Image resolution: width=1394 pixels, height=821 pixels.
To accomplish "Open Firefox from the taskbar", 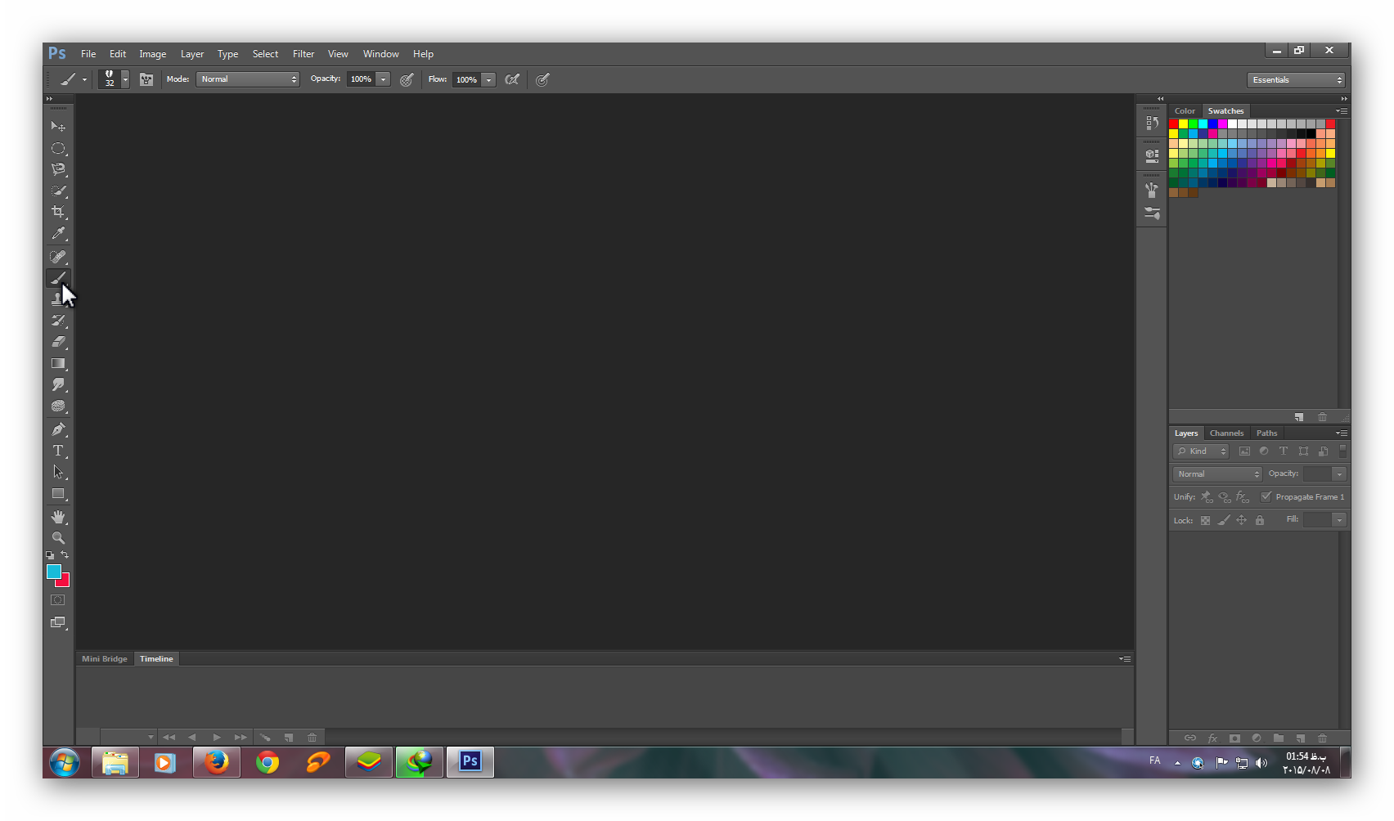I will coord(217,762).
